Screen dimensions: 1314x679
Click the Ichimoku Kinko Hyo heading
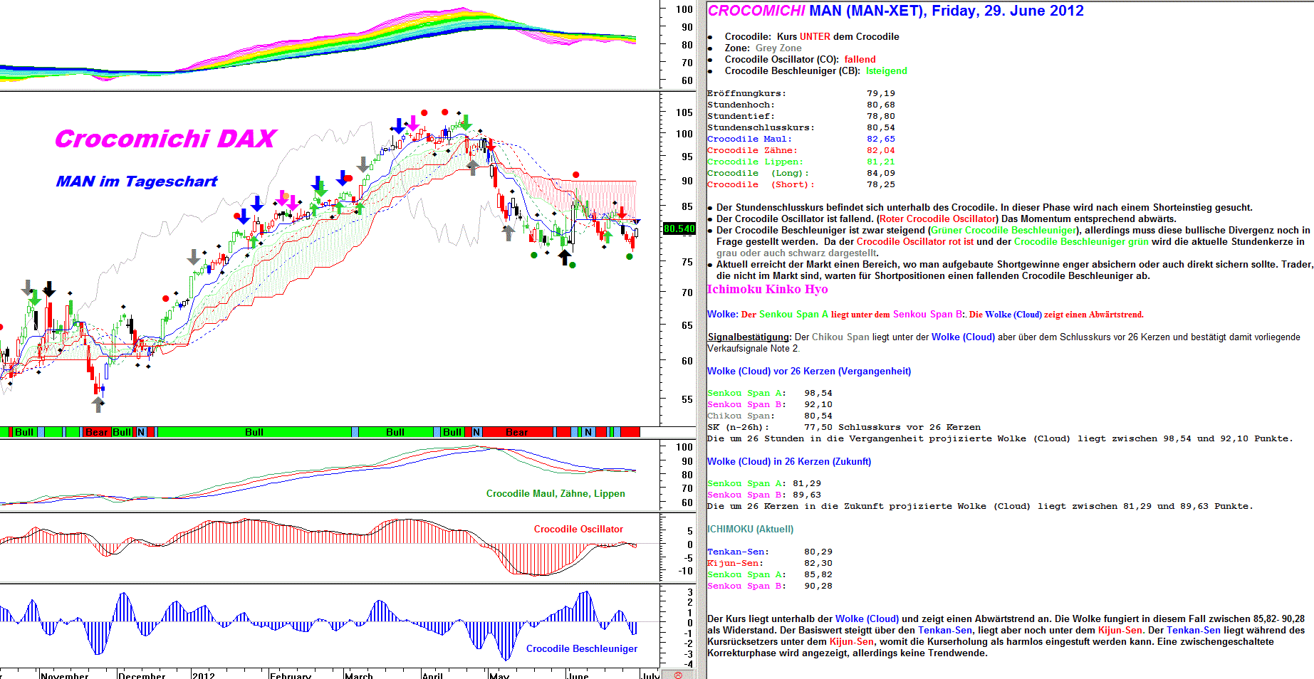(x=767, y=289)
